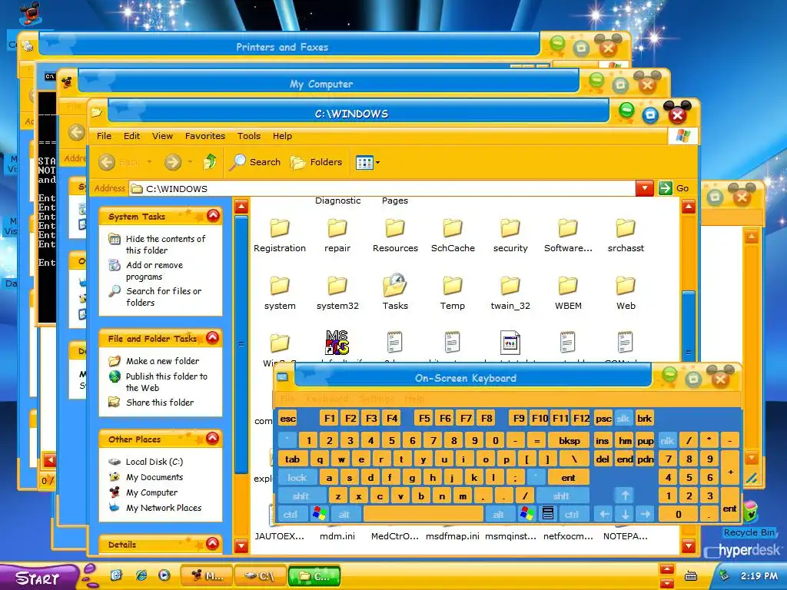This screenshot has height=590, width=787.
Task: Click the MS-DOS shortcut file icon
Action: 337,342
